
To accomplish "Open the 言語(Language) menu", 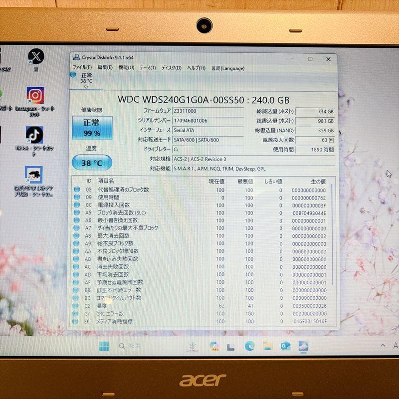I will point(228,68).
